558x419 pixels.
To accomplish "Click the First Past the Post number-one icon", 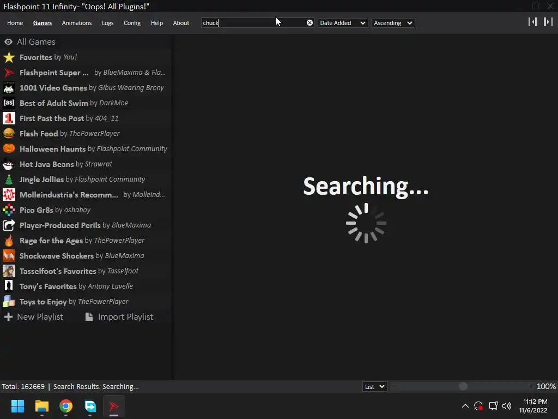I will pos(9,118).
